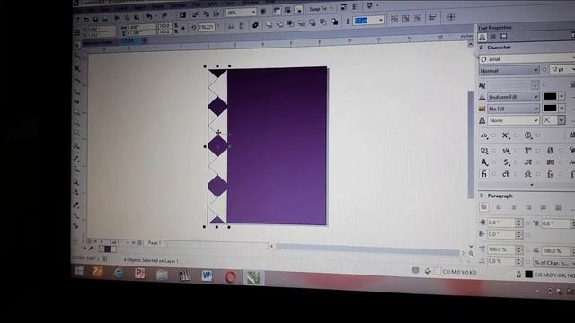Image resolution: width=575 pixels, height=323 pixels.
Task: Open Word from the Windows taskbar
Action: pyautogui.click(x=207, y=275)
